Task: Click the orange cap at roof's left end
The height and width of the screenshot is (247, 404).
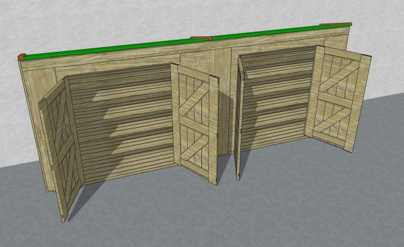Action: (22, 57)
